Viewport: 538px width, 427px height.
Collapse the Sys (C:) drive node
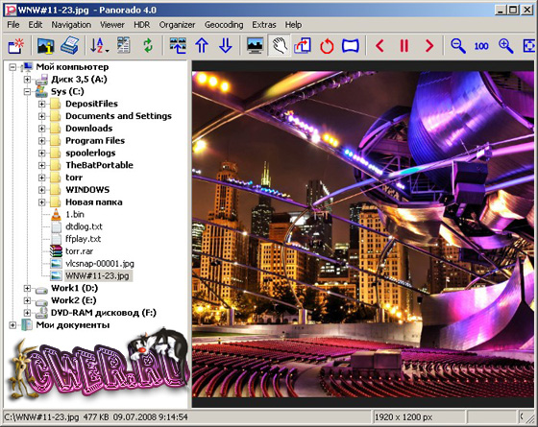[x=27, y=91]
